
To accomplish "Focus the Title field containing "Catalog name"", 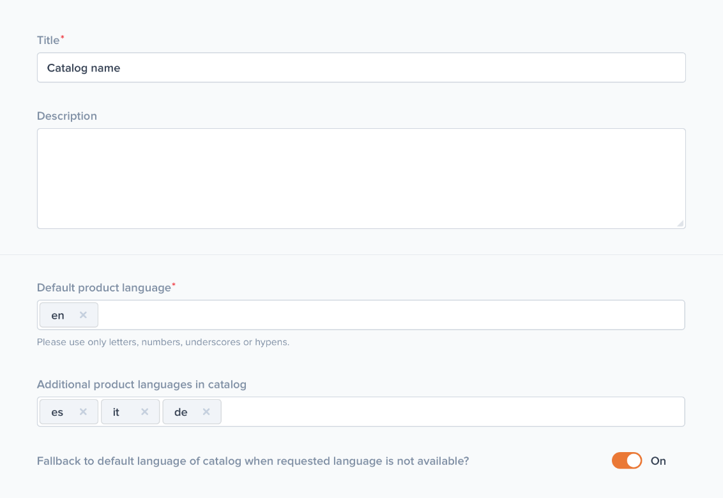I will pos(361,68).
